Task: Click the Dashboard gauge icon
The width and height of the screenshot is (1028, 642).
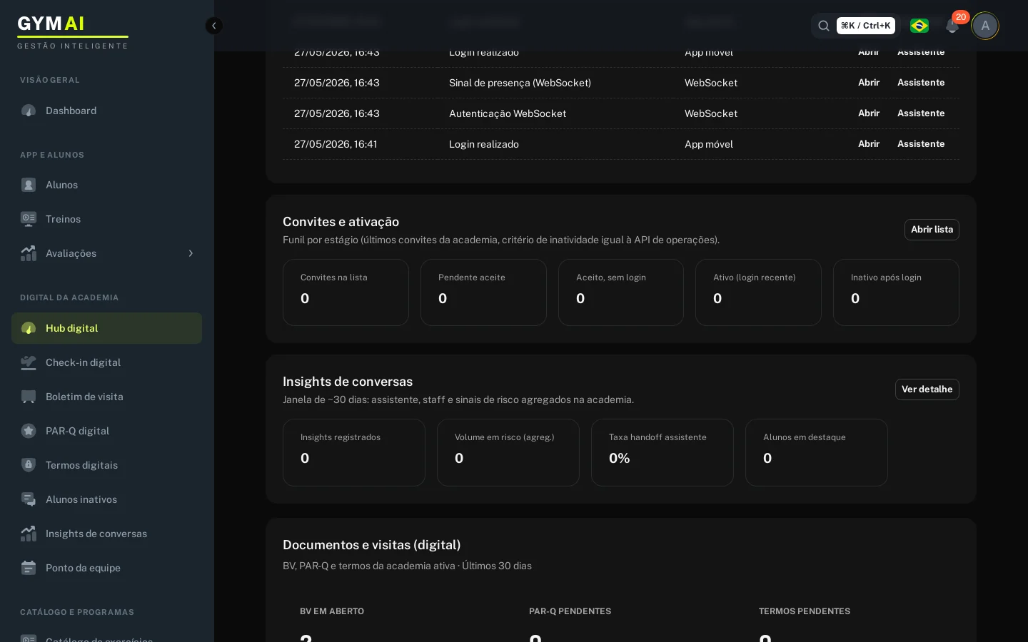Action: coord(29,111)
